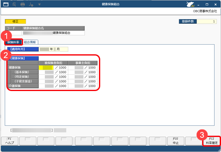Edit 特定保険 被保険者負担 rate field

pyautogui.click(x=49, y=77)
